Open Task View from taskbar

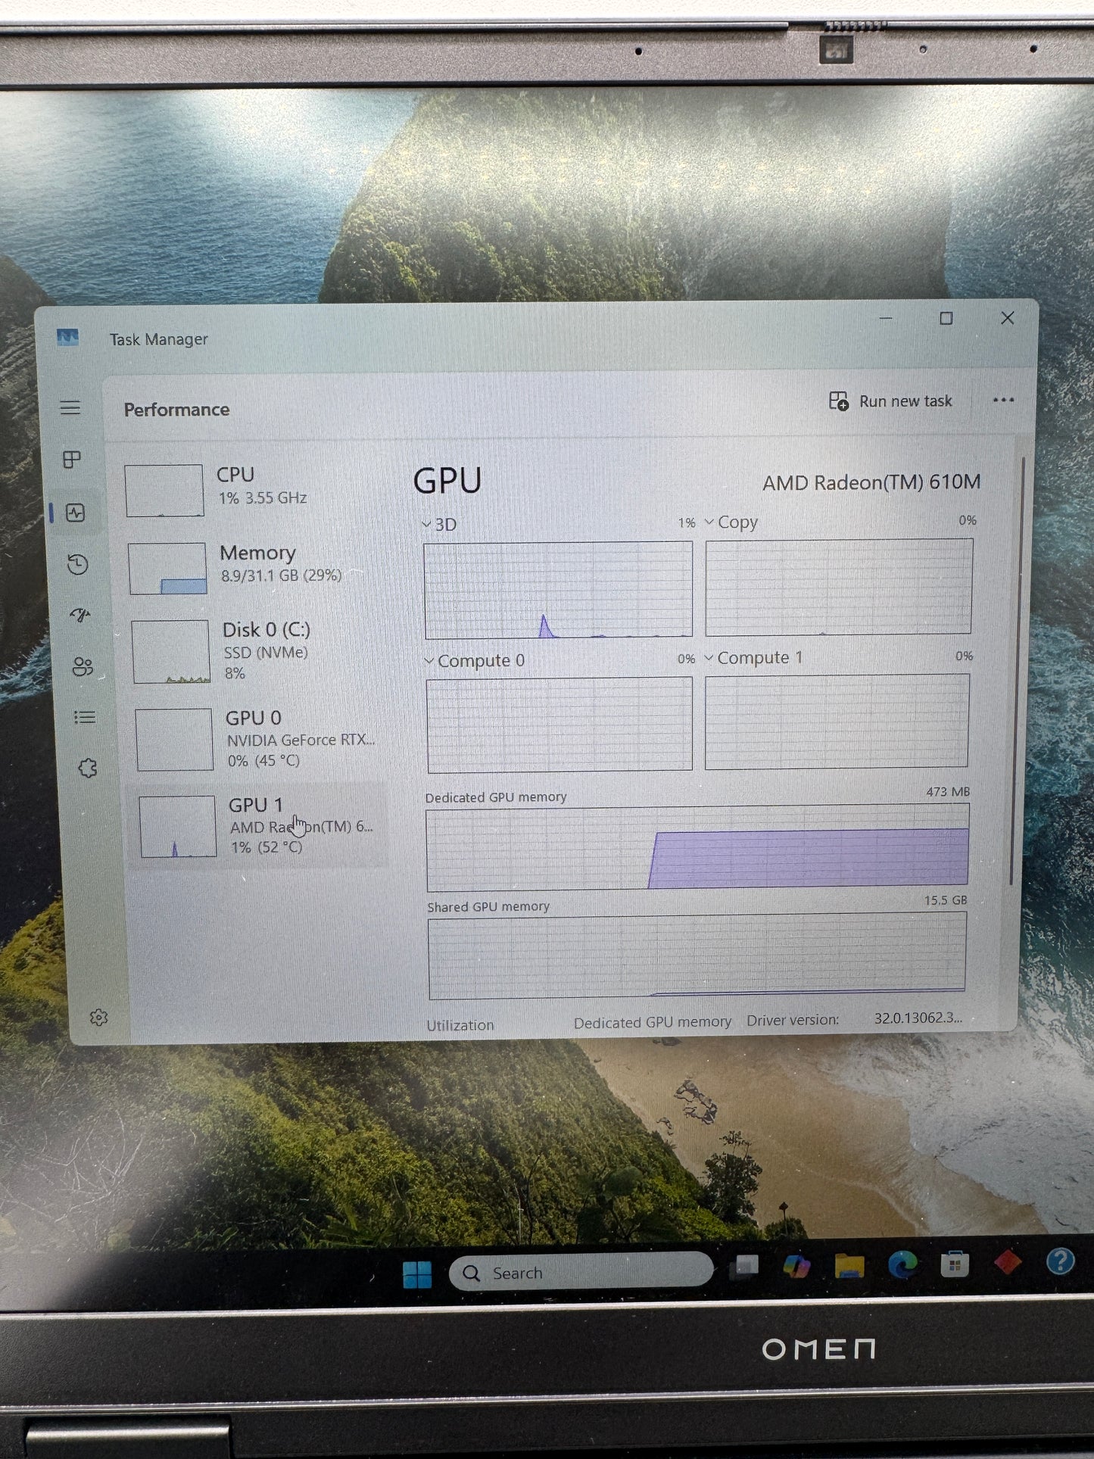coord(745,1267)
